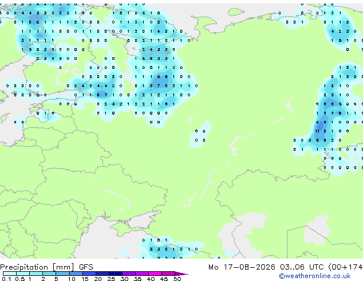This screenshot has height=281, width=363.
Task: Click the legend scale label "45"
Action: 164,279
